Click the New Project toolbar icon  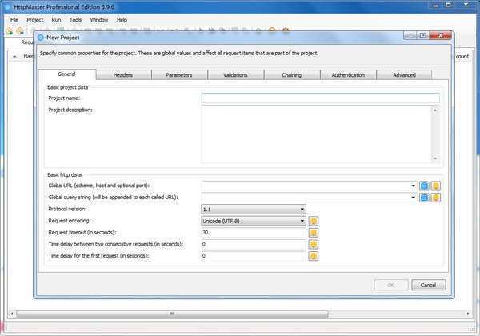pyautogui.click(x=9, y=31)
